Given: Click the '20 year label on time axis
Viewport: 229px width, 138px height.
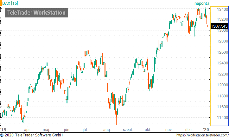Looking at the screenshot, I should [206, 130].
